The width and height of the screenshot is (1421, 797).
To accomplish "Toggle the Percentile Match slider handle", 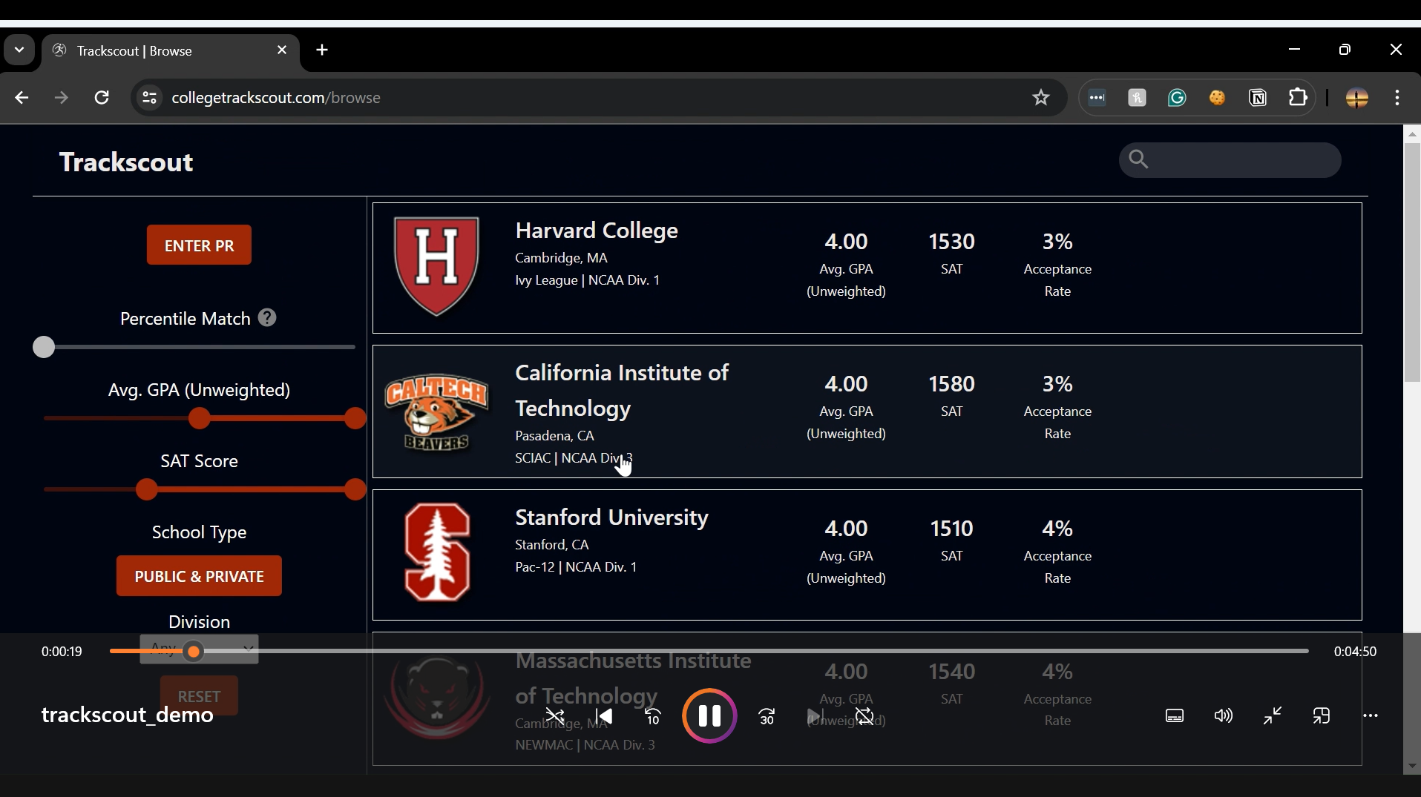I will (x=43, y=346).
